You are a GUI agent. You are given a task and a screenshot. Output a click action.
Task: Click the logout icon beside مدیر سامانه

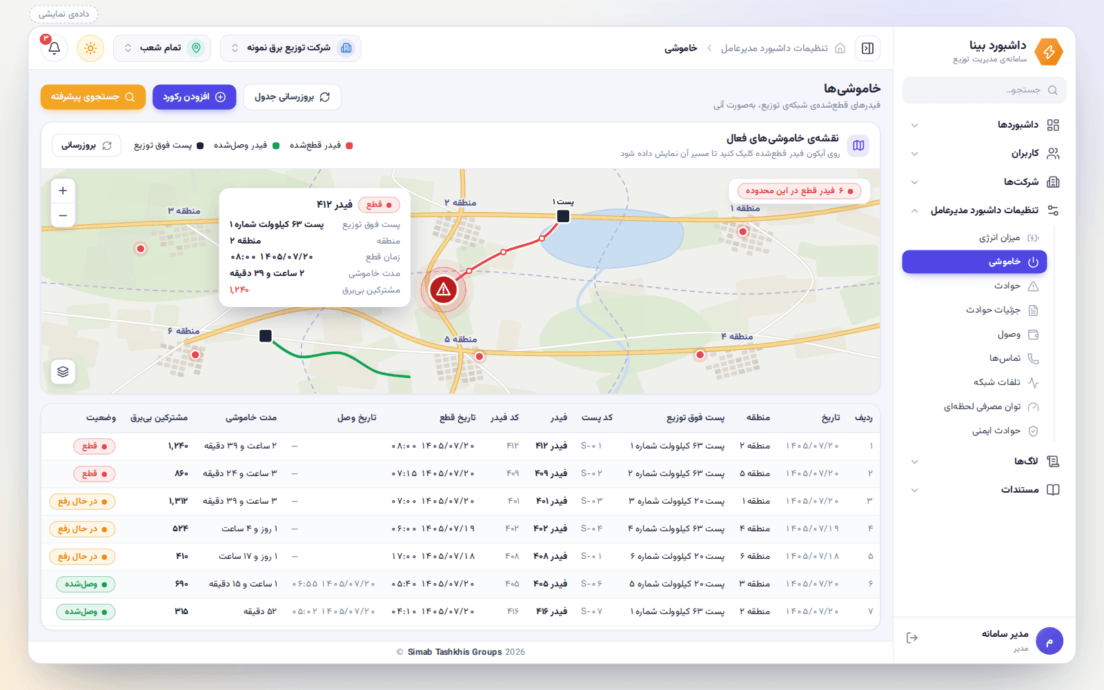point(912,638)
